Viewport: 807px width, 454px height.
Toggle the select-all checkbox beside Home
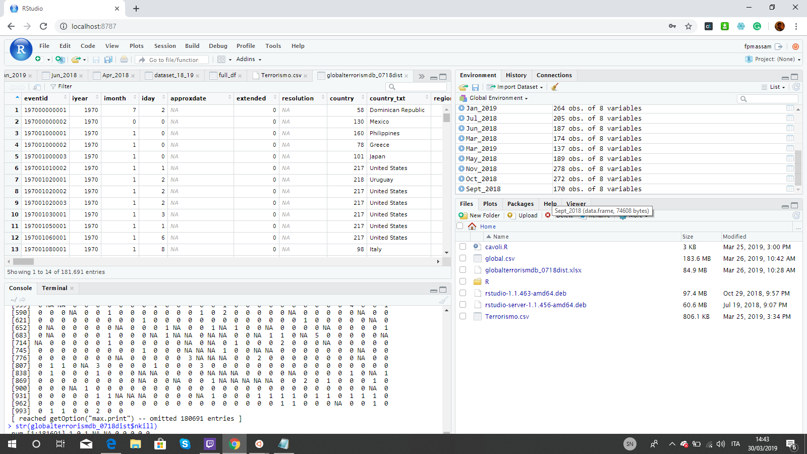[x=459, y=226]
